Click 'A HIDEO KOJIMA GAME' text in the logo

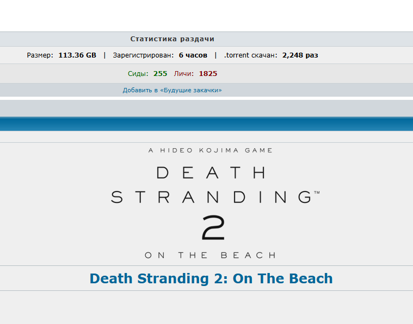pos(211,150)
